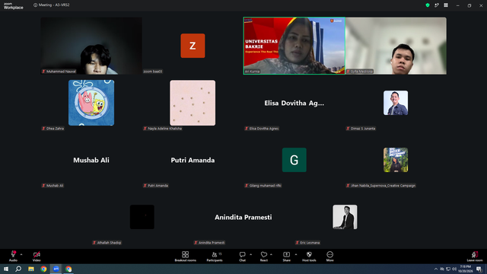
Task: Click the 'Ari Kurnia' name label
Action: tap(252, 72)
